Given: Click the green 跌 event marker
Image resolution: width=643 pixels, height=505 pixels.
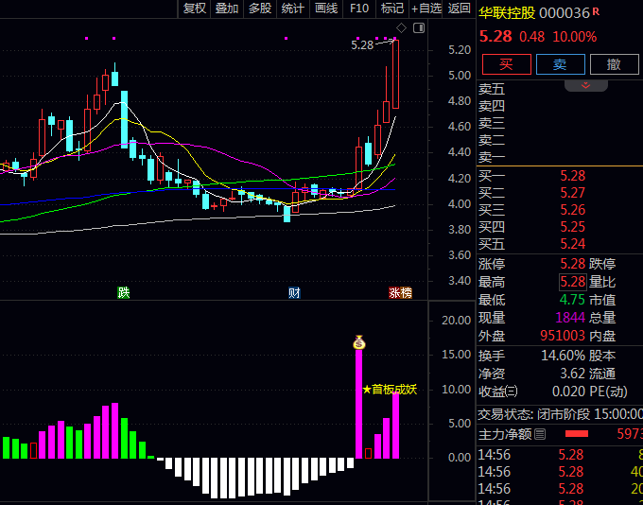Looking at the screenshot, I should [123, 293].
